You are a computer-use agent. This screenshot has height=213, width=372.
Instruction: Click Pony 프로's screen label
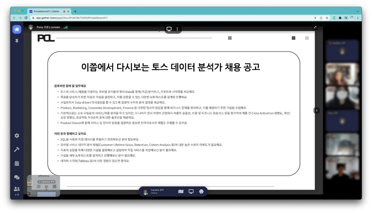click(48, 27)
